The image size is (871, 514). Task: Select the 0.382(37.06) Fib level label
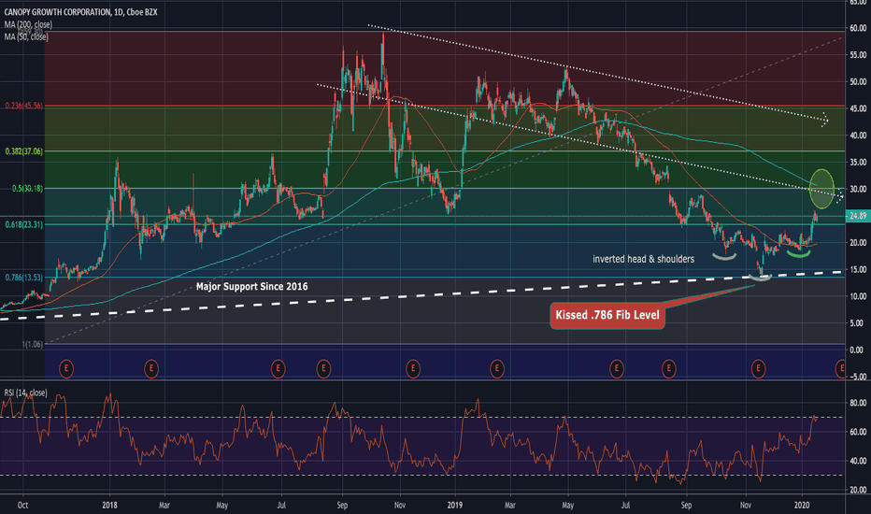24,151
